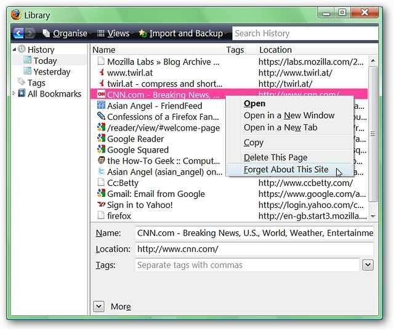This screenshot has height=331, width=394.
Task: Click the Today calendar icon
Action: point(27,60)
